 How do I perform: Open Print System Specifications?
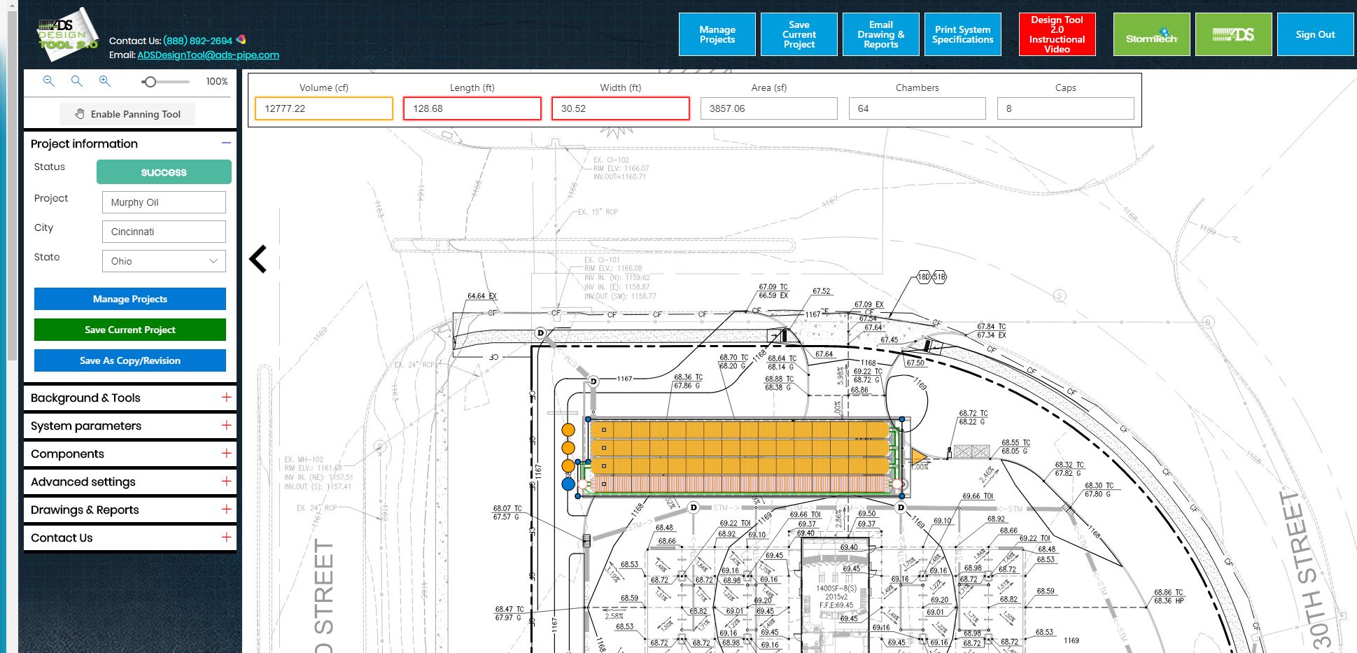click(x=963, y=34)
